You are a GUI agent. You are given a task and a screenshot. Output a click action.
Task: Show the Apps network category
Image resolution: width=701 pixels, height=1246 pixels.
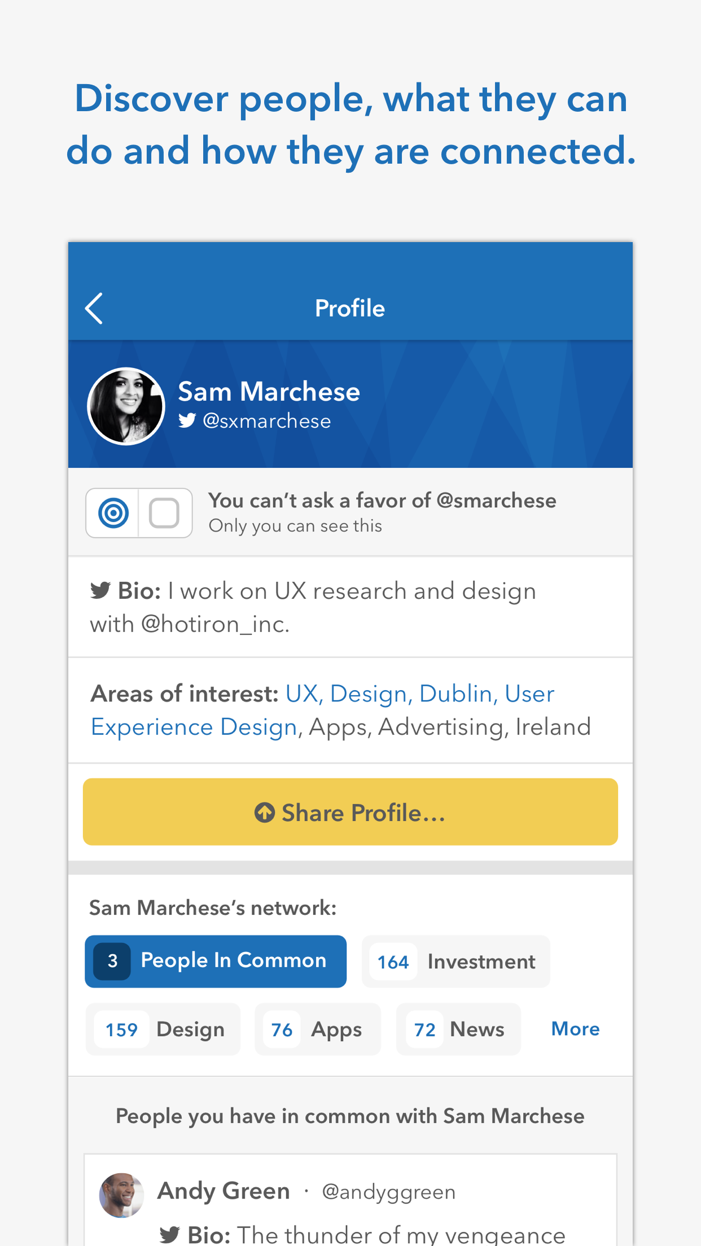point(318,1029)
